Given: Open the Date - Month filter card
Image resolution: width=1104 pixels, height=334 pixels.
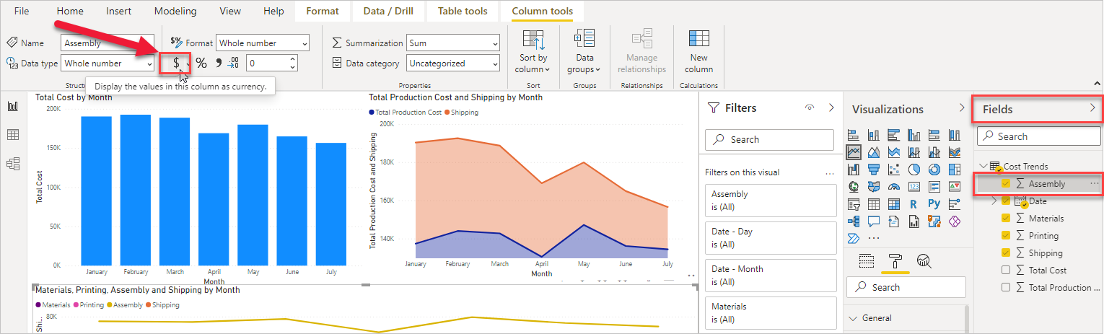Looking at the screenshot, I should coord(771,275).
